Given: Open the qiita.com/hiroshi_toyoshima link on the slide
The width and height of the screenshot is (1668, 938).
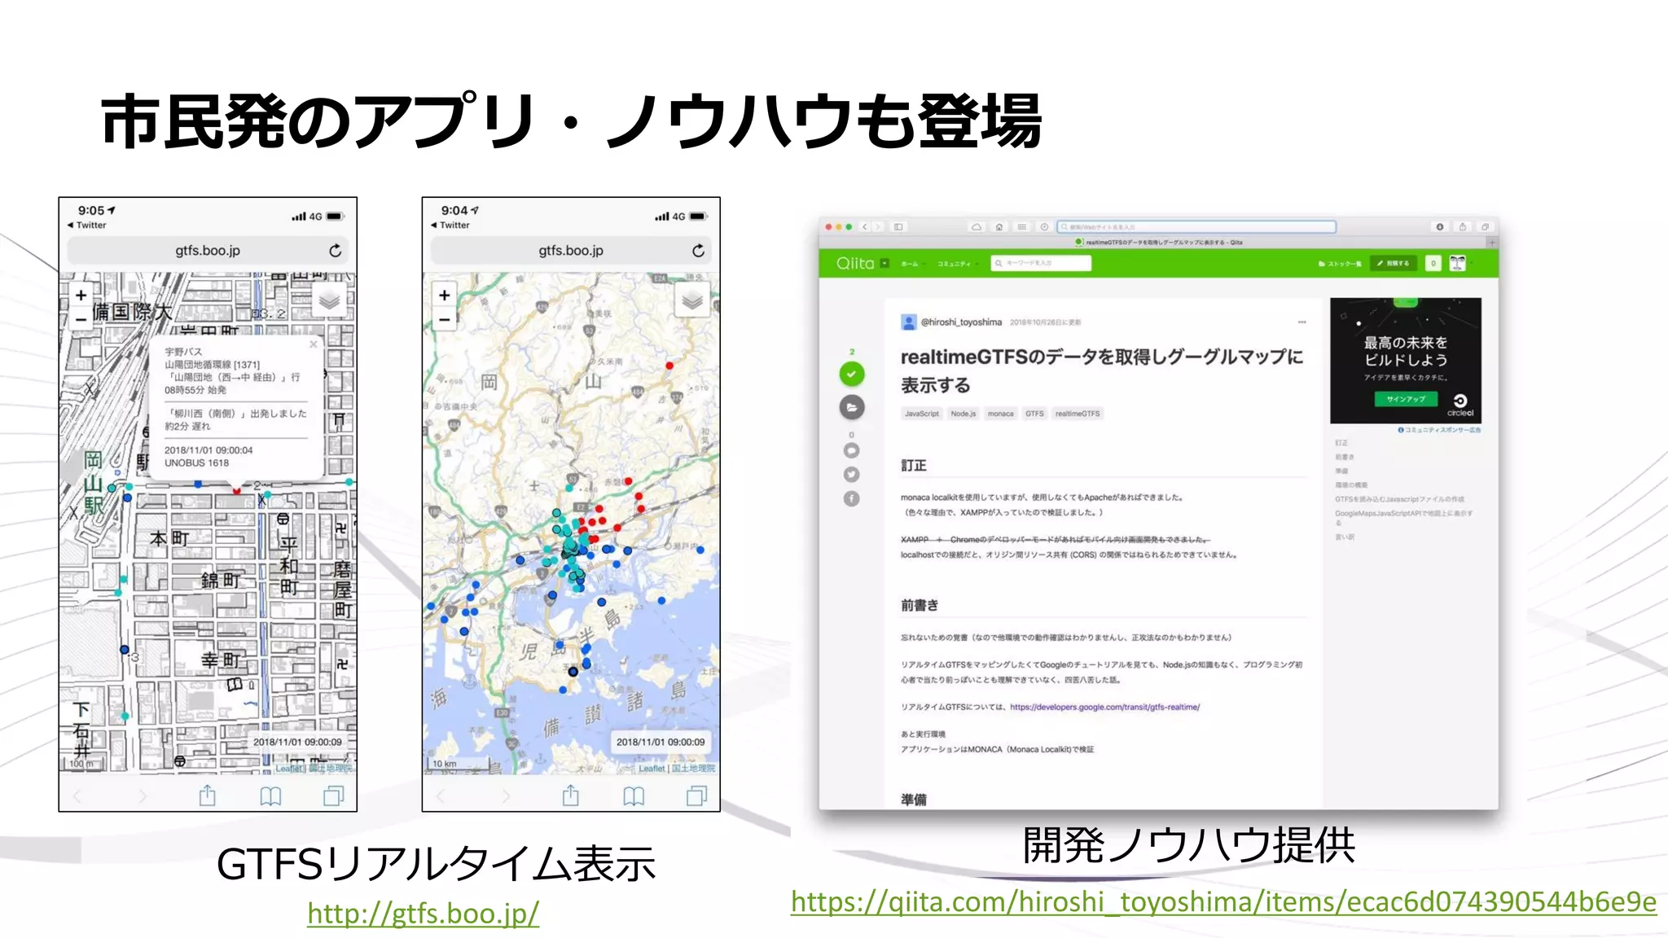Looking at the screenshot, I should (x=1223, y=902).
